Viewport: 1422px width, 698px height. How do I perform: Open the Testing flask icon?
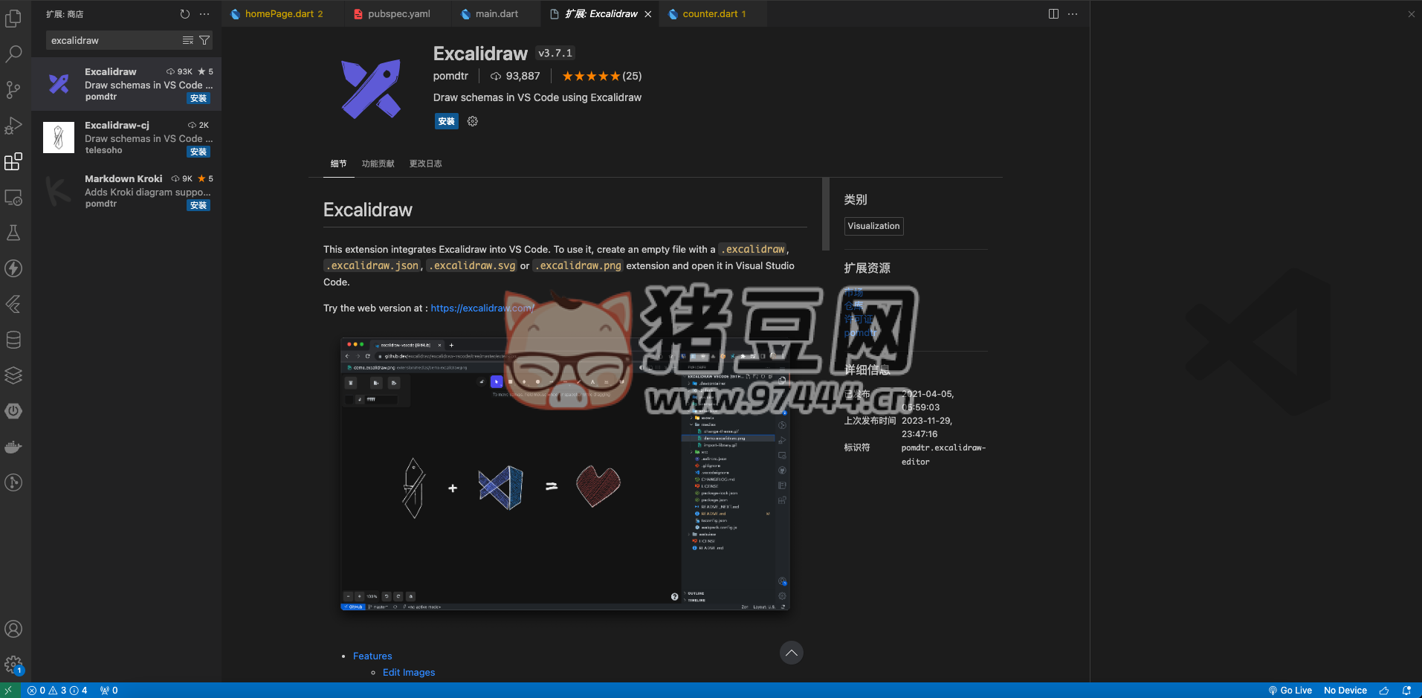pyautogui.click(x=13, y=233)
